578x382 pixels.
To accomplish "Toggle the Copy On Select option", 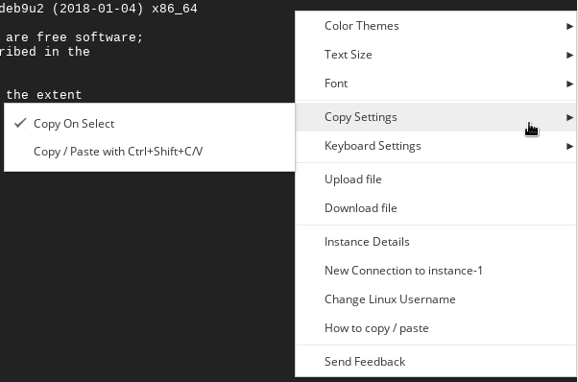I will [149, 124].
